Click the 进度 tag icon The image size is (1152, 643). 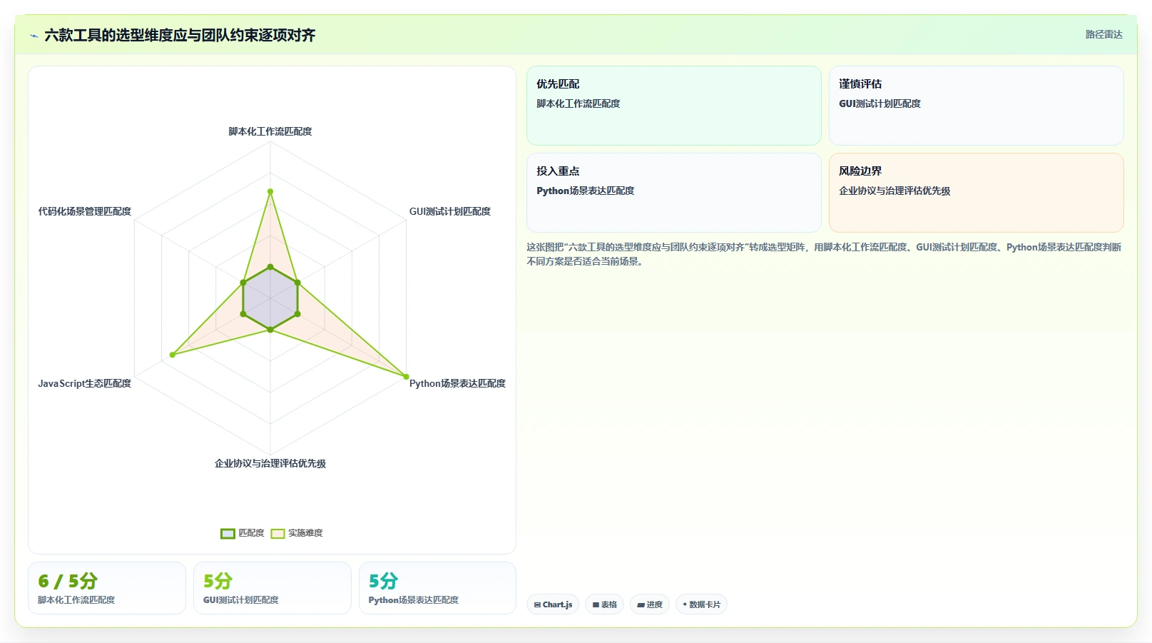click(641, 604)
